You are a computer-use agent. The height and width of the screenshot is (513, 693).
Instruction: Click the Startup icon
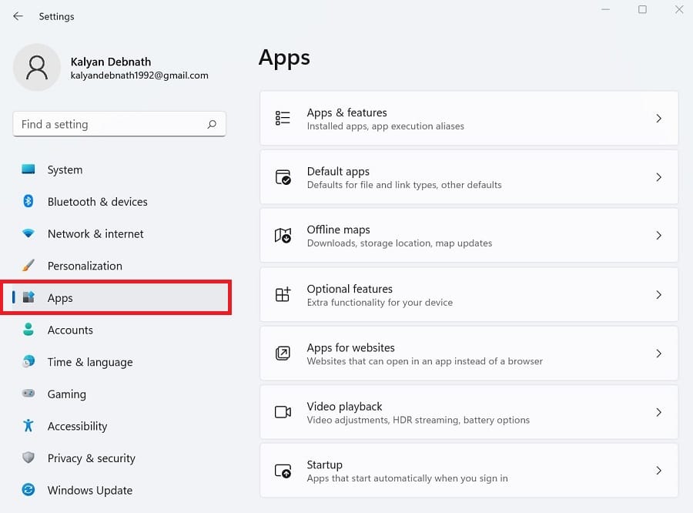(x=283, y=471)
